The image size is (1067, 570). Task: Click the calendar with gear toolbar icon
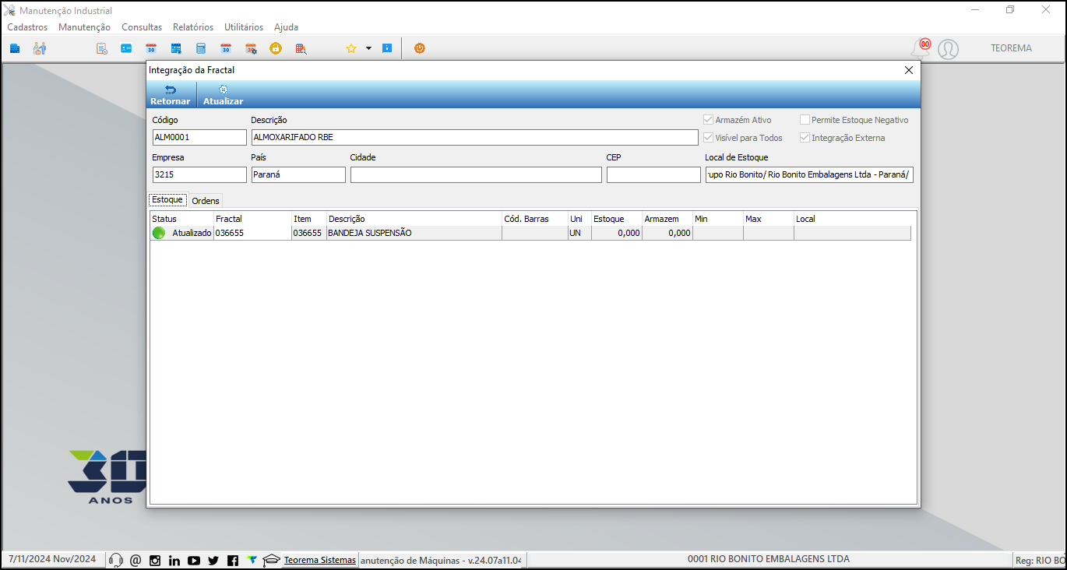click(251, 48)
